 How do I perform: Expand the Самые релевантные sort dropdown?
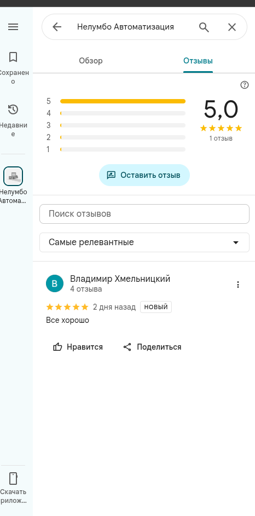(x=144, y=242)
